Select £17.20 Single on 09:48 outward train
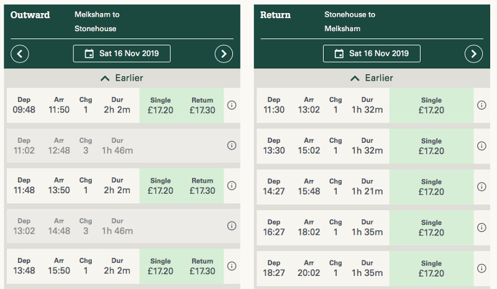497x289 pixels. [160, 105]
